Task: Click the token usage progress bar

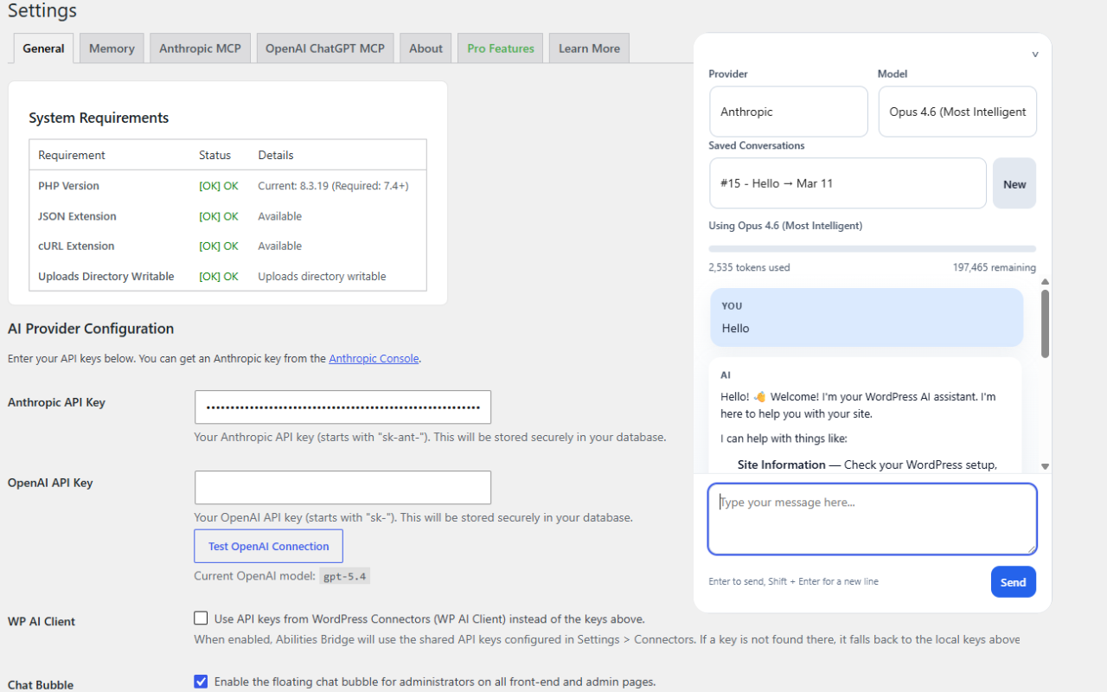Action: coord(872,249)
